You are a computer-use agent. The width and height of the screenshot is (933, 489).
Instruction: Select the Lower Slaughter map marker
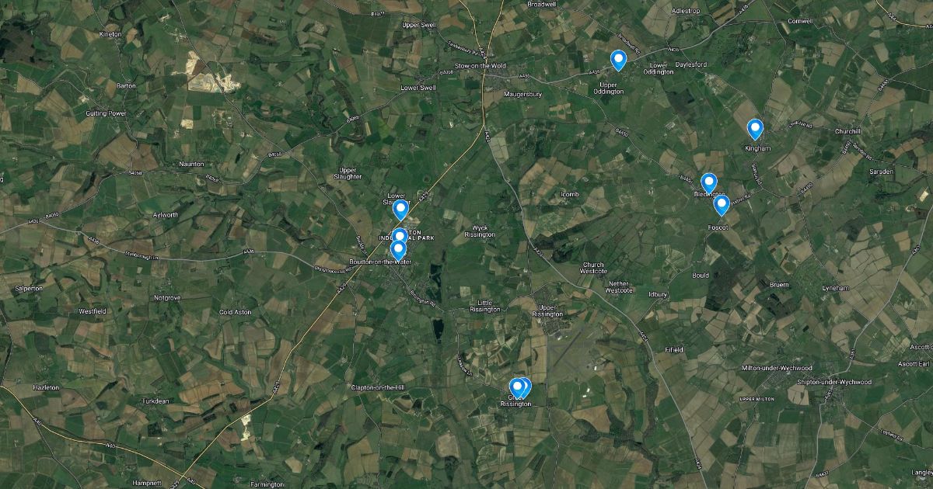pos(400,210)
